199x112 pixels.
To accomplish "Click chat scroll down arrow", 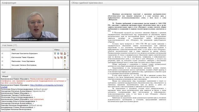I will point(68,109).
